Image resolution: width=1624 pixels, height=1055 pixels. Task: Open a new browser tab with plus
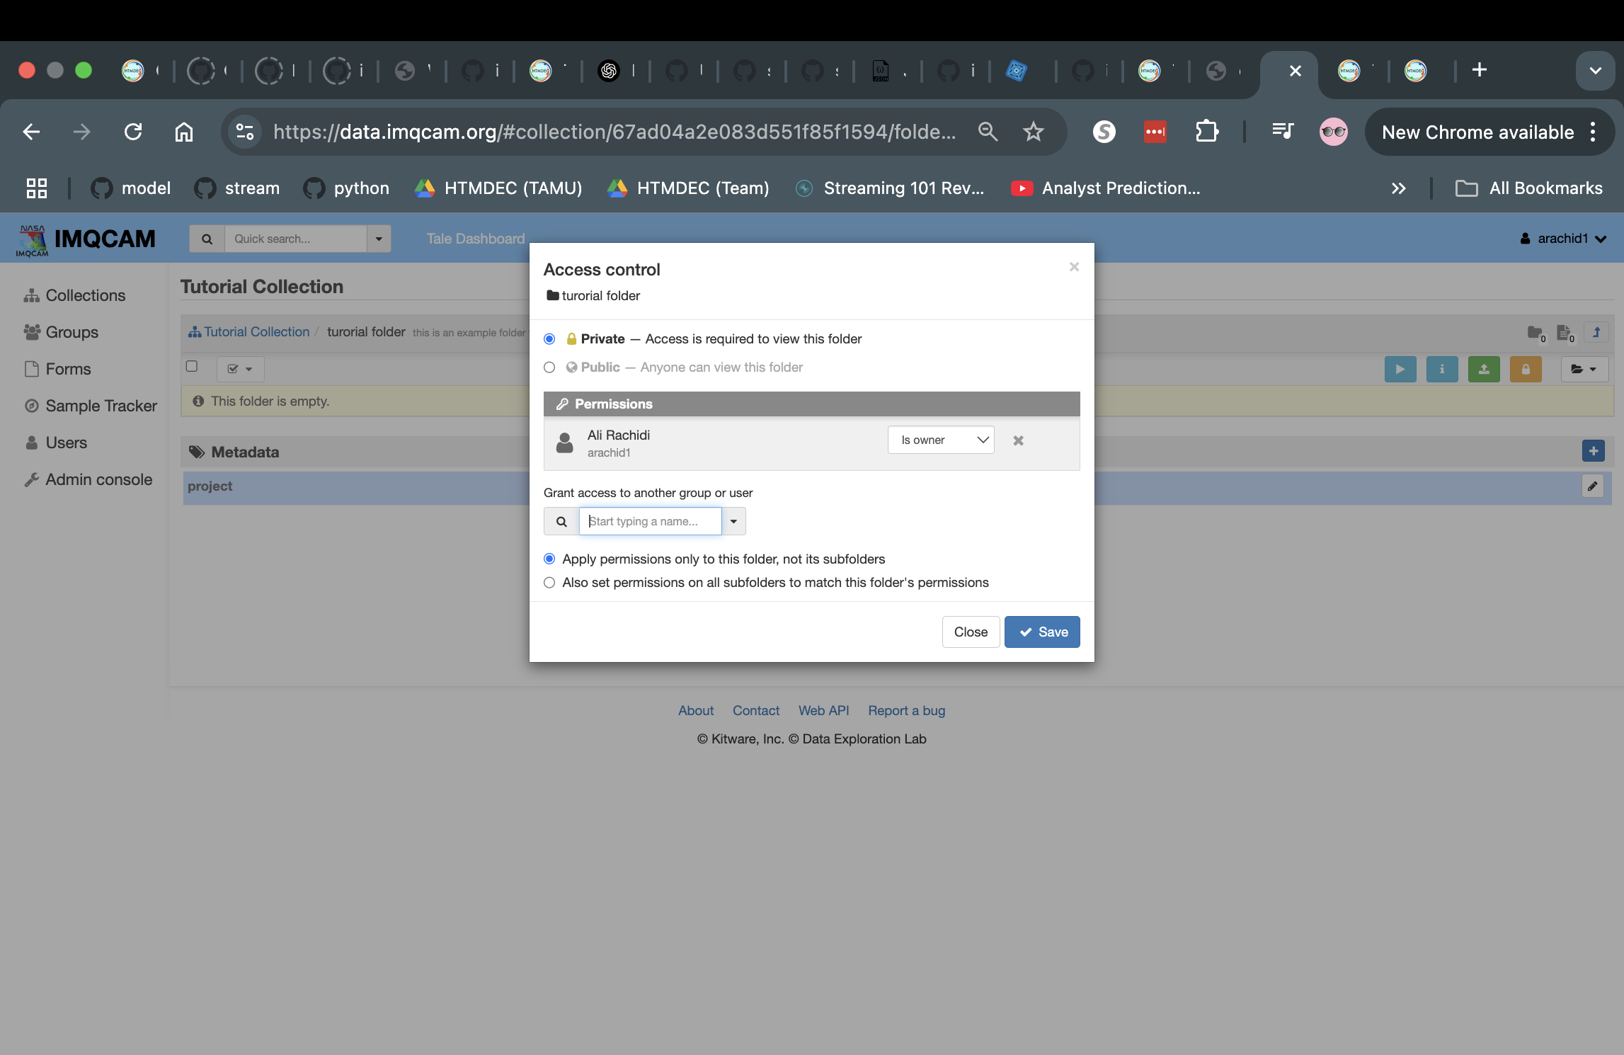[1479, 70]
